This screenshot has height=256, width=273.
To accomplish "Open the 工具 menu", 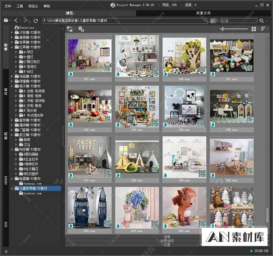I will coord(20,6).
